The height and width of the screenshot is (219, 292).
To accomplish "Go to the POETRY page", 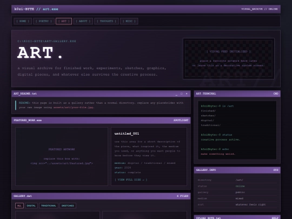I will (x=44, y=21).
